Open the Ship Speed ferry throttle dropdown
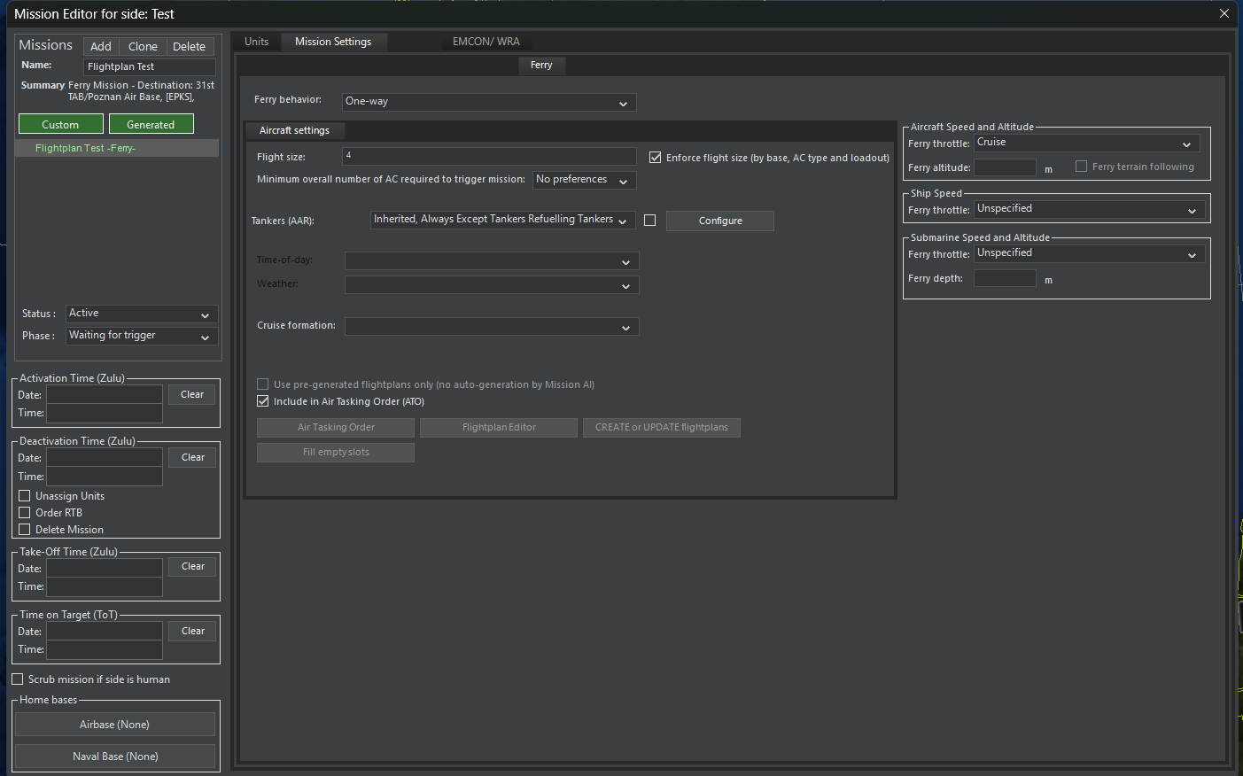This screenshot has width=1243, height=776. point(1090,209)
